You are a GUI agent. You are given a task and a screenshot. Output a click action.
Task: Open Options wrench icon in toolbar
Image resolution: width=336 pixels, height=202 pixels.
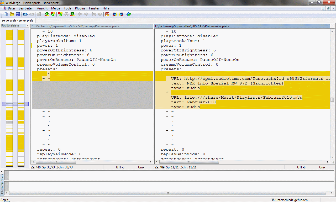tap(107, 14)
